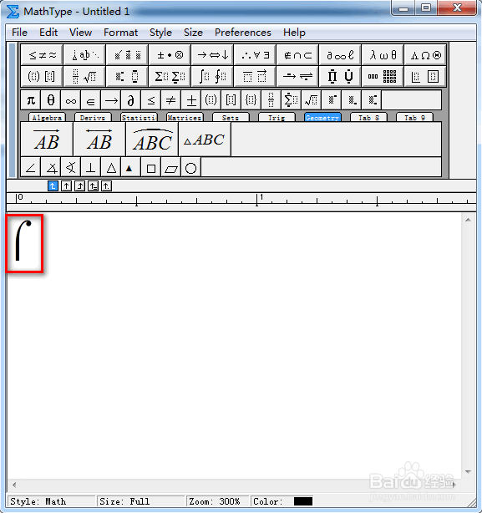This screenshot has width=482, height=513.
Task: Open the spaces and ellipses palette
Action: (84, 55)
